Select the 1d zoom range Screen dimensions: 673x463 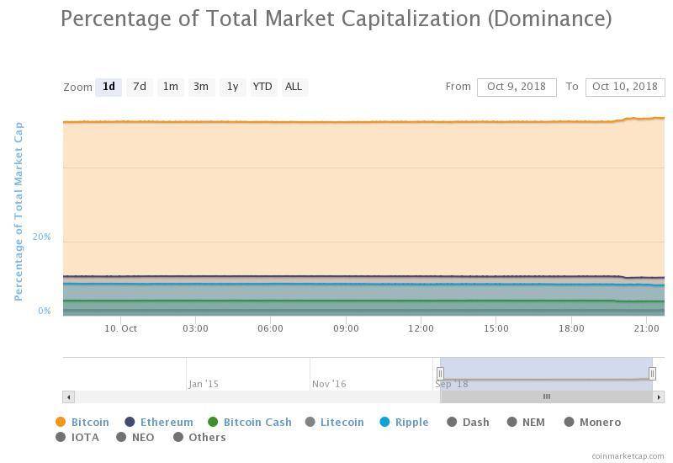click(x=109, y=87)
